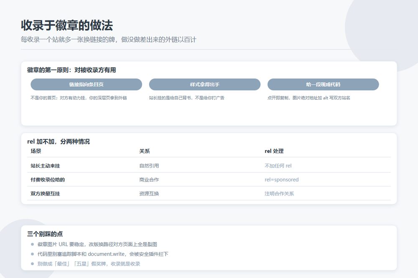Click the text 点开即复制 under third pill
418x278 pixels.
(309, 98)
